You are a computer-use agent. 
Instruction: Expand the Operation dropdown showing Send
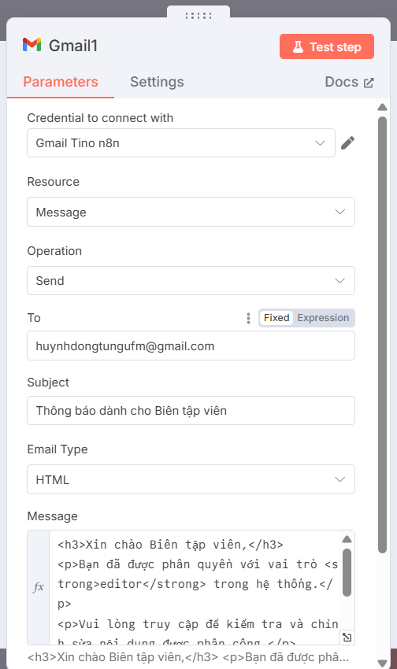(x=191, y=281)
